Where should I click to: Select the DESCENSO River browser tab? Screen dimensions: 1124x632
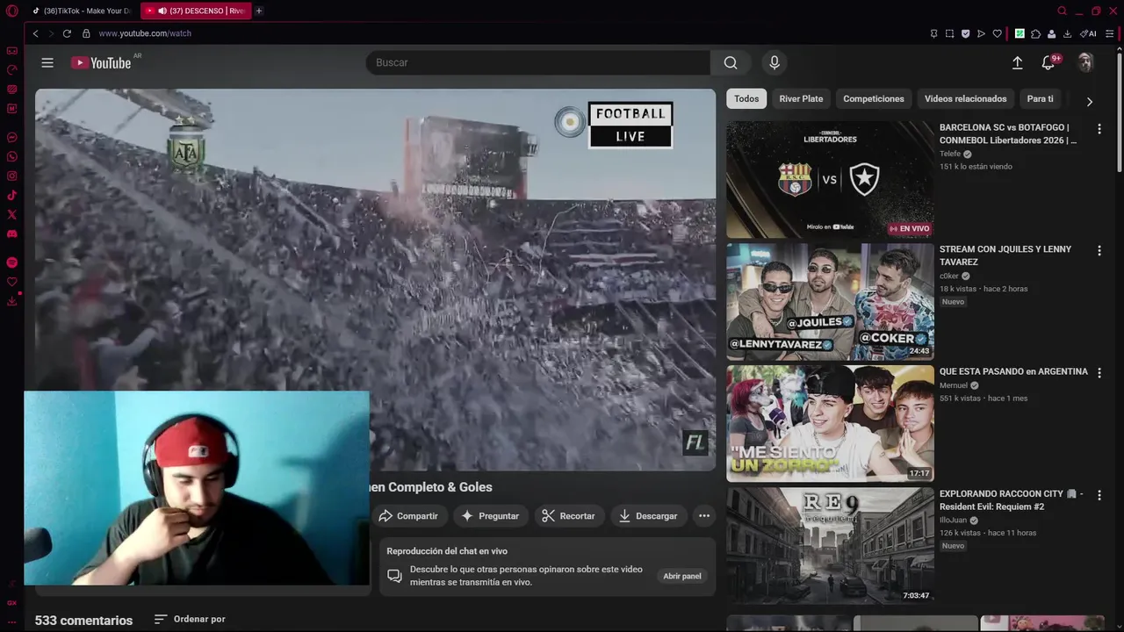tap(196, 11)
